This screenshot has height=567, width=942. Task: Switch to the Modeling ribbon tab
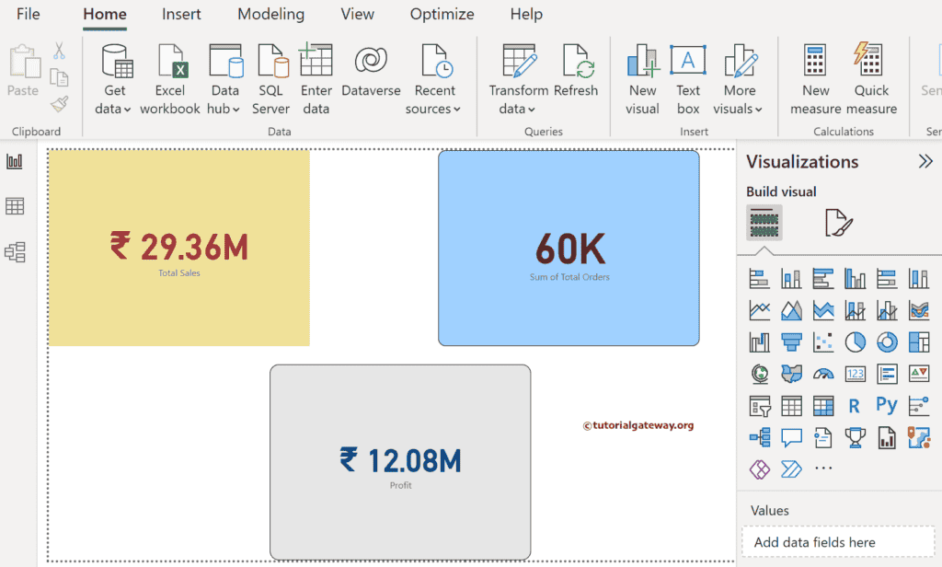(x=270, y=14)
